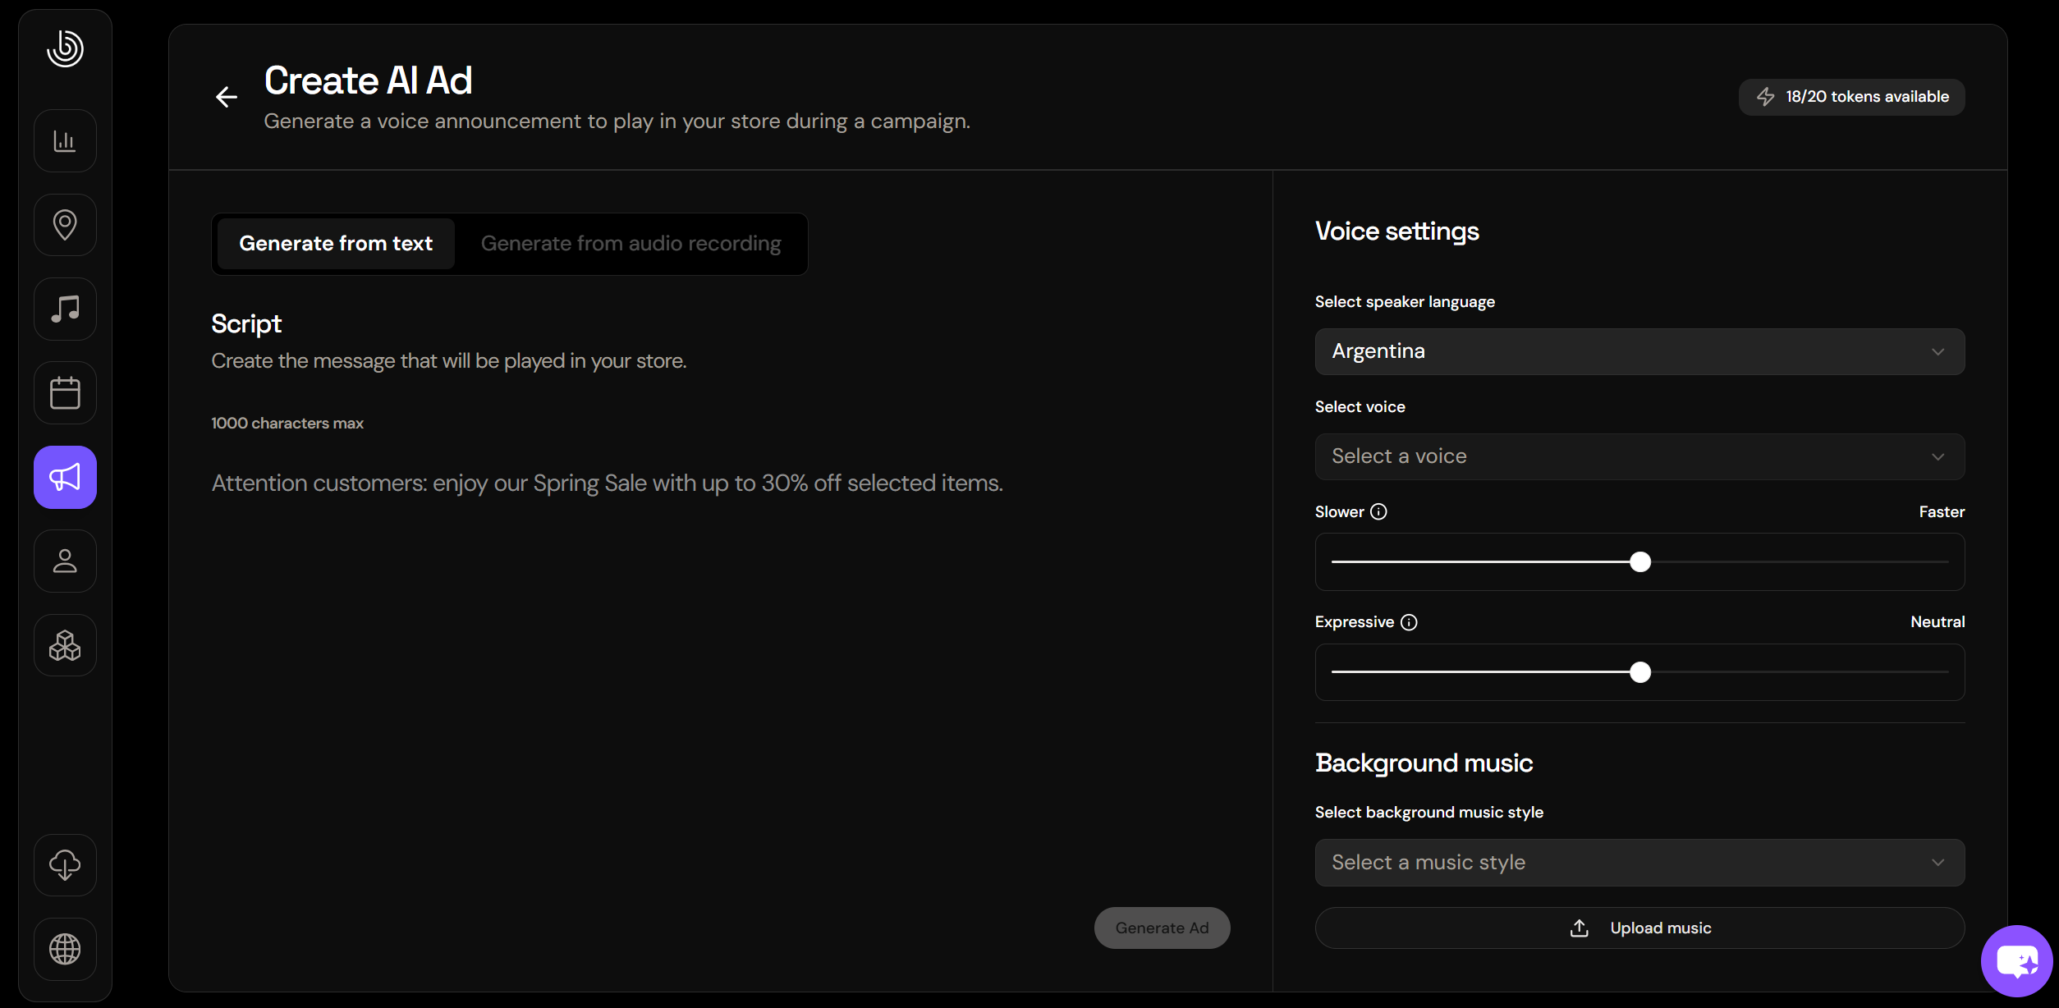Viewport: 2059px width, 1008px height.
Task: Click the cloud download sidebar icon
Action: click(65, 865)
